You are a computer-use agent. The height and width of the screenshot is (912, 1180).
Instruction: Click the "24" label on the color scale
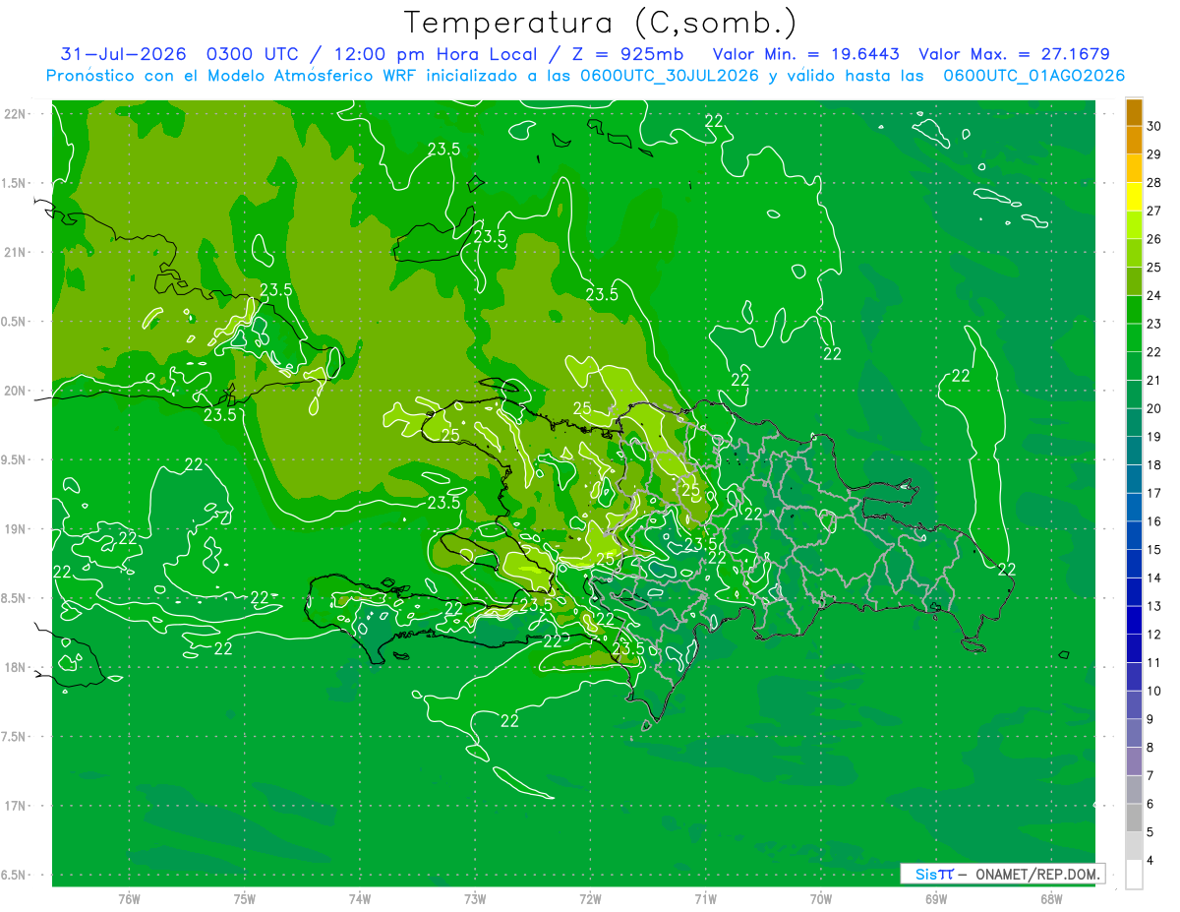click(1154, 295)
